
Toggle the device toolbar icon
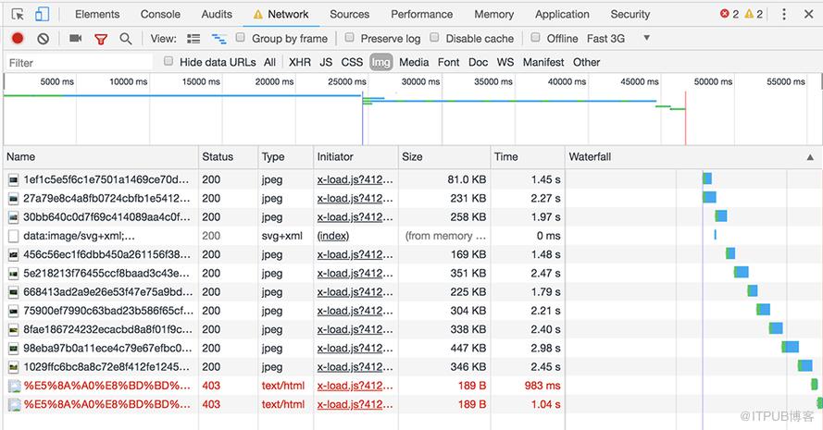(x=42, y=14)
